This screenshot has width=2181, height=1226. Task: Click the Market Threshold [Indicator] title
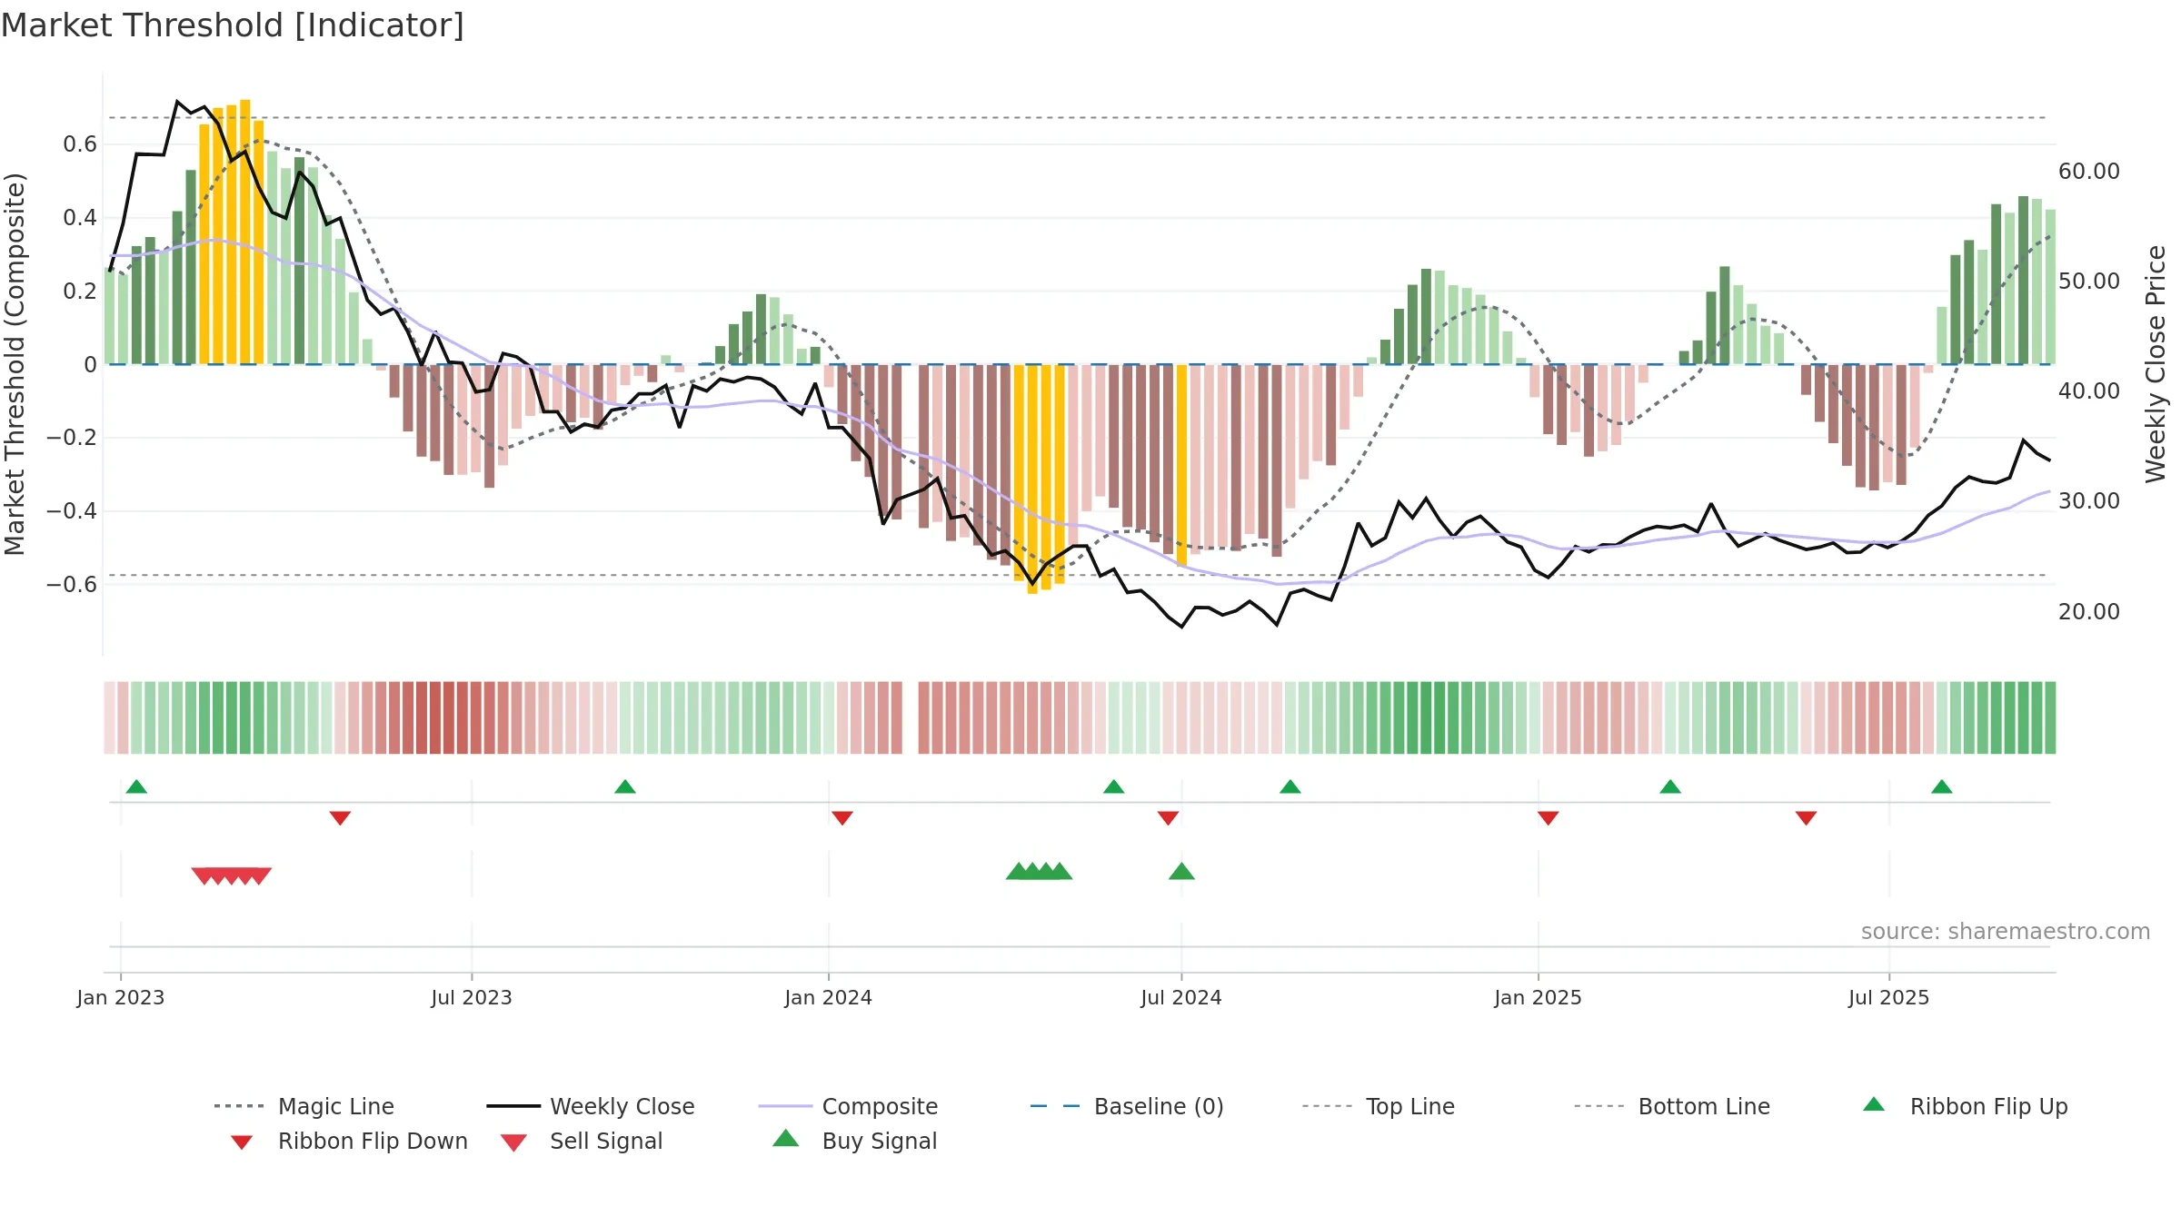click(x=233, y=25)
